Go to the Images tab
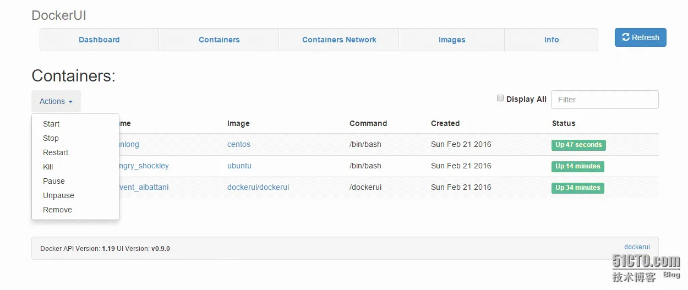Viewport: 688px width, 290px height. point(452,40)
